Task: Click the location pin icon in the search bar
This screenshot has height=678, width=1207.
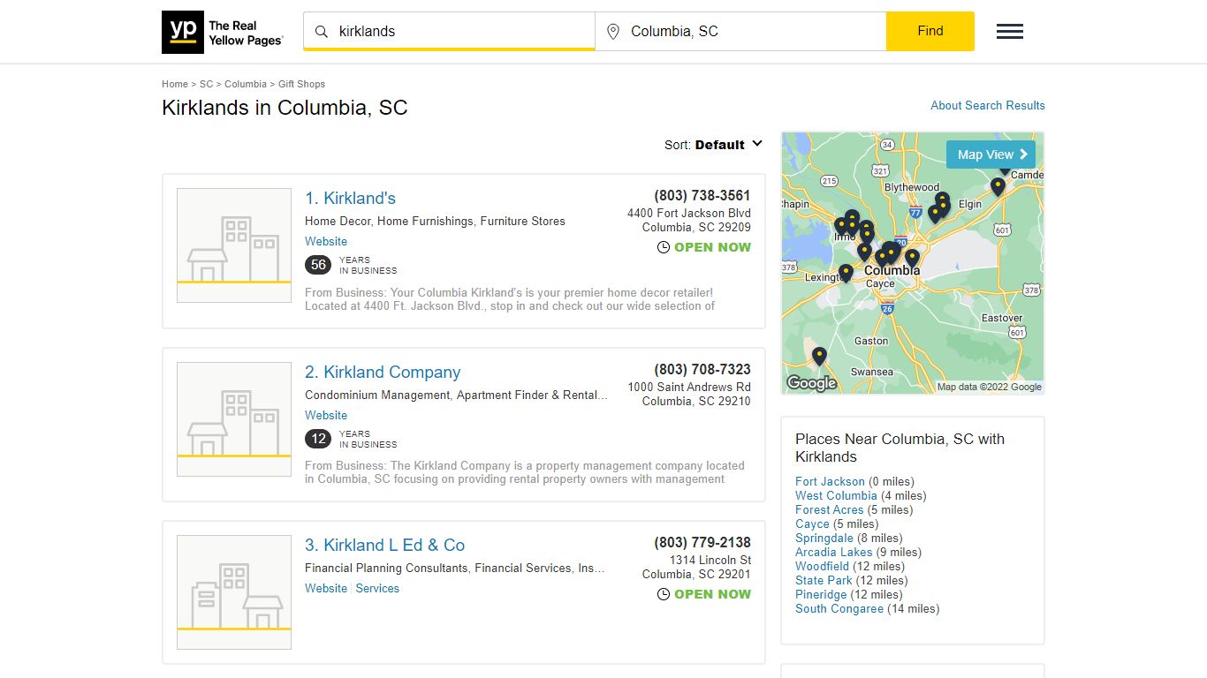Action: (x=613, y=32)
